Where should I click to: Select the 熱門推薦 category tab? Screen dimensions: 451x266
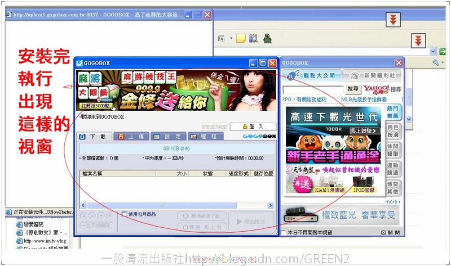click(393, 112)
